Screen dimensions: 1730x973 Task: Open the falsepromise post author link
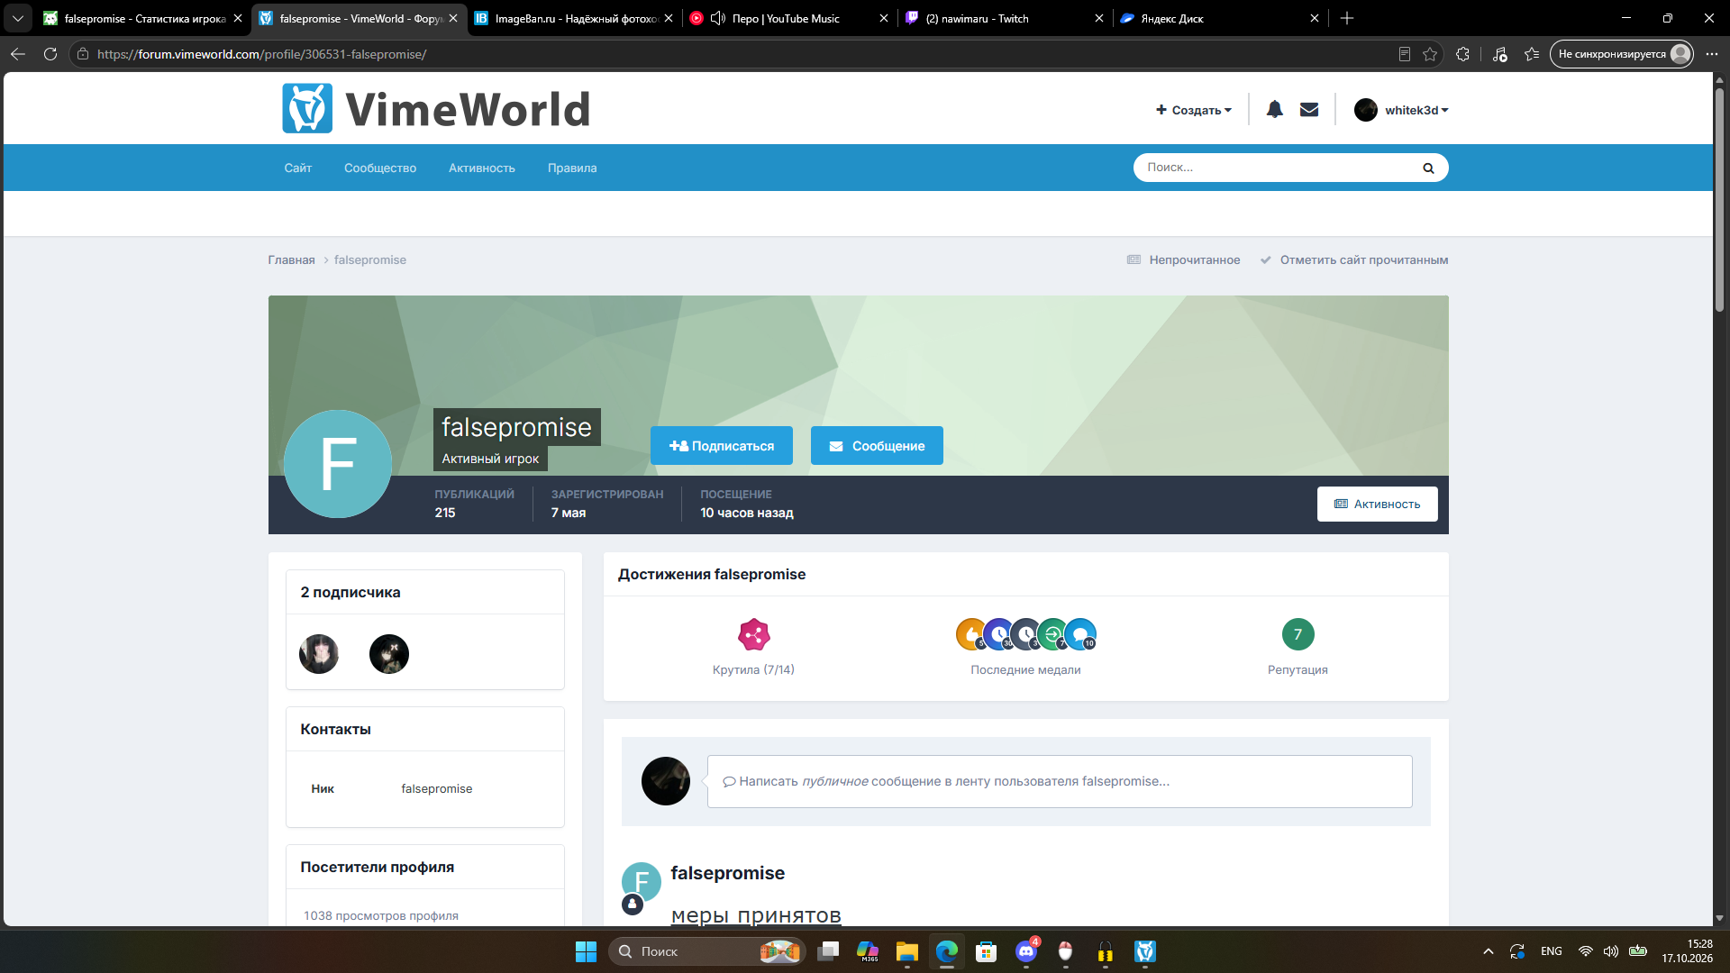coord(727,873)
